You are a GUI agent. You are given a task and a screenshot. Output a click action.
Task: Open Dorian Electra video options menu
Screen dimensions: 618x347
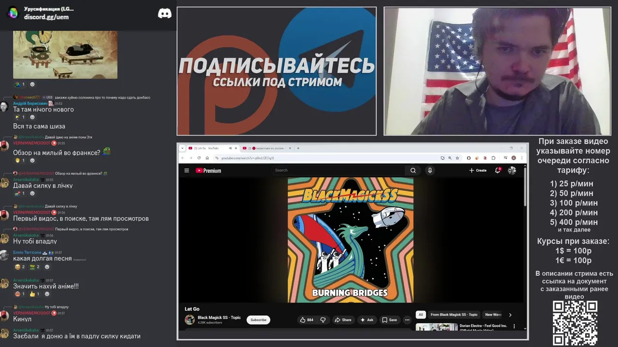514,326
